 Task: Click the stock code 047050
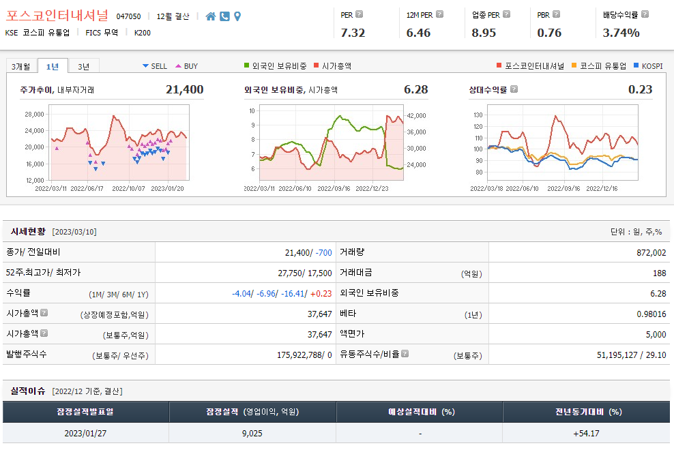pyautogui.click(x=128, y=16)
